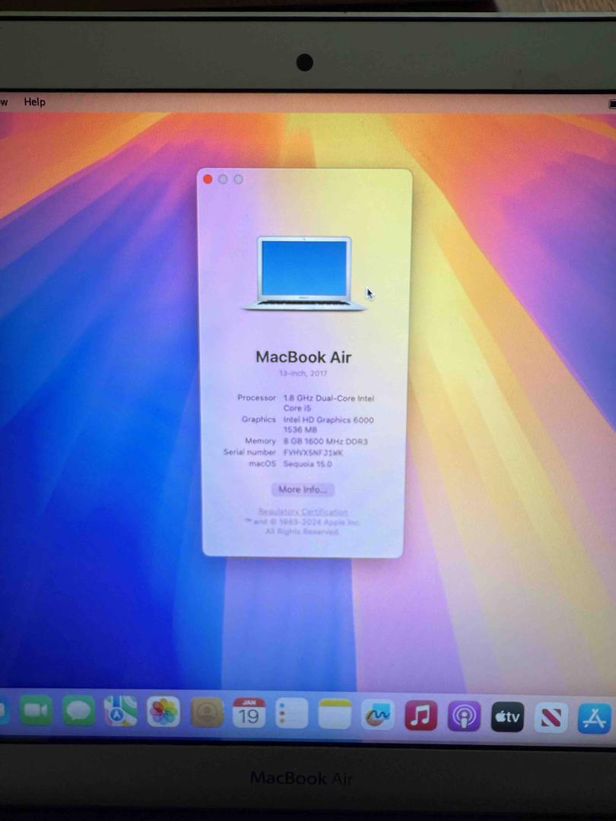Click processor value "1.8 GHz Dual-Core Intel"

pos(329,398)
